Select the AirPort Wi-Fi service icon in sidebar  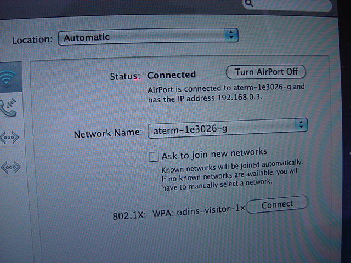(7, 77)
